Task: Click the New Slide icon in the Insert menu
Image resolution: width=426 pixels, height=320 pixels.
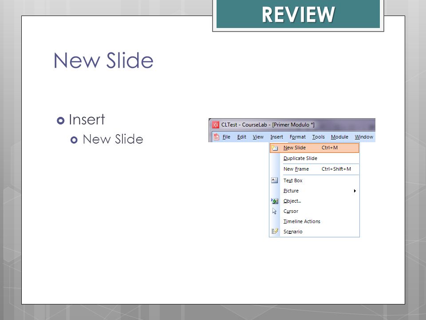Action: tap(275, 148)
